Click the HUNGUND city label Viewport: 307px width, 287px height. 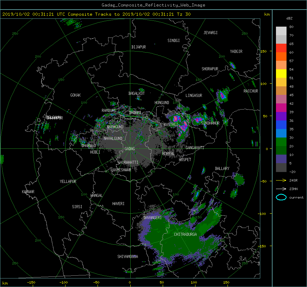coord(162,103)
